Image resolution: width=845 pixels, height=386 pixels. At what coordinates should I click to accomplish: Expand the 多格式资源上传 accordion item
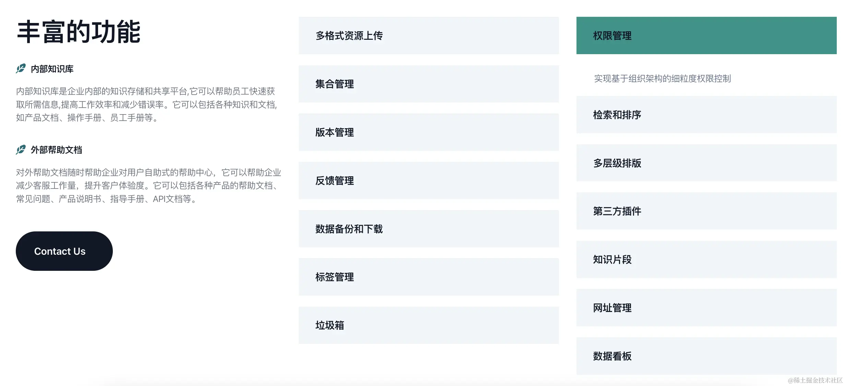pyautogui.click(x=428, y=36)
